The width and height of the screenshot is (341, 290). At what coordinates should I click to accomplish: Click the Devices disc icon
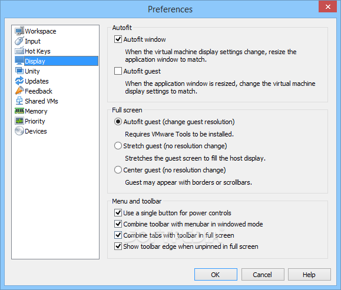(19, 131)
